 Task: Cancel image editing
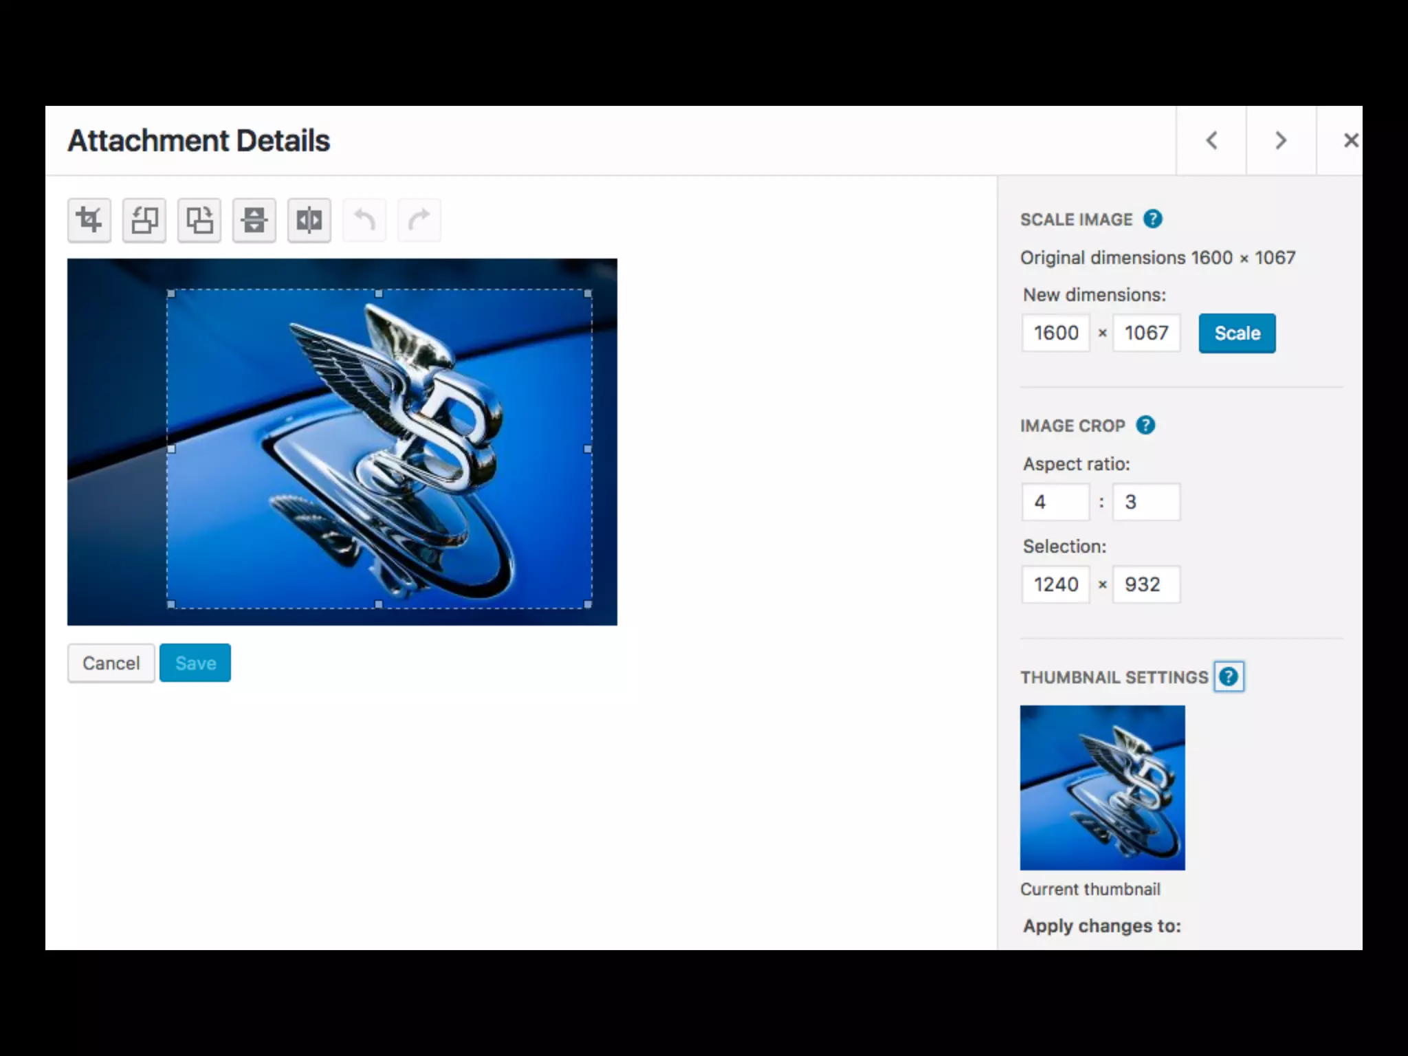(111, 663)
